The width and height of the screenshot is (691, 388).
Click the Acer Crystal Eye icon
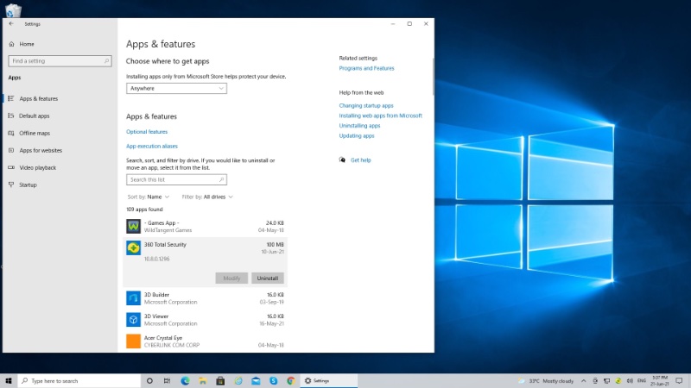pos(134,341)
